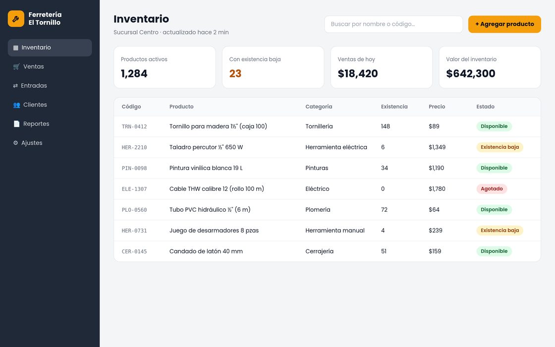Select the Productos activos card

click(x=165, y=67)
